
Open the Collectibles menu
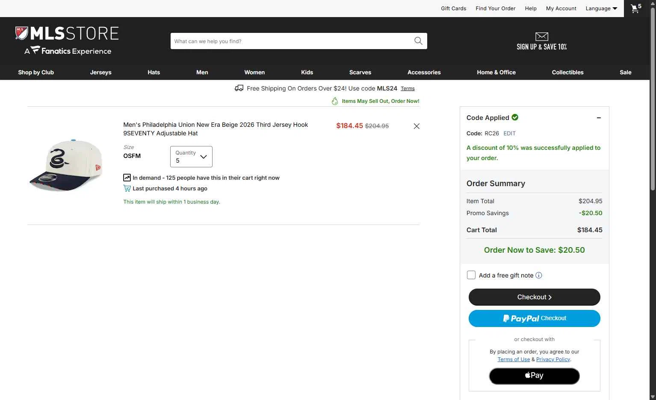pyautogui.click(x=567, y=72)
